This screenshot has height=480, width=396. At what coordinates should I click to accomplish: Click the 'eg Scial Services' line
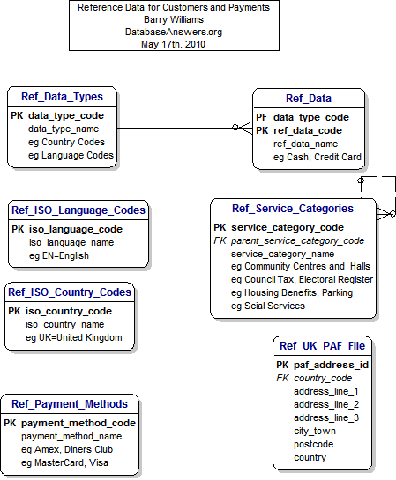pyautogui.click(x=268, y=306)
